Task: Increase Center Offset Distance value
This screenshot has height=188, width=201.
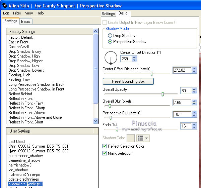Action: [x=194, y=69]
